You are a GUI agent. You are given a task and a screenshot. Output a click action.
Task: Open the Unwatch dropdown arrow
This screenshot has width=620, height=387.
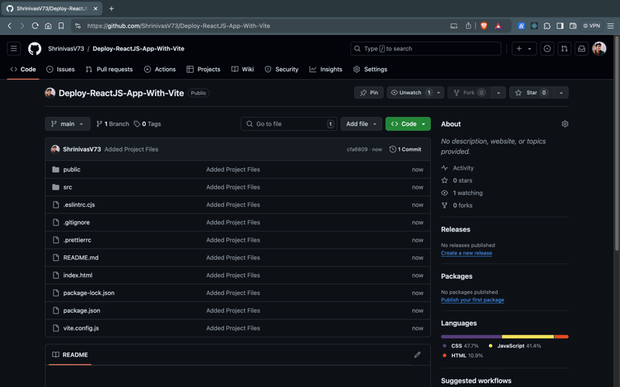pos(439,92)
